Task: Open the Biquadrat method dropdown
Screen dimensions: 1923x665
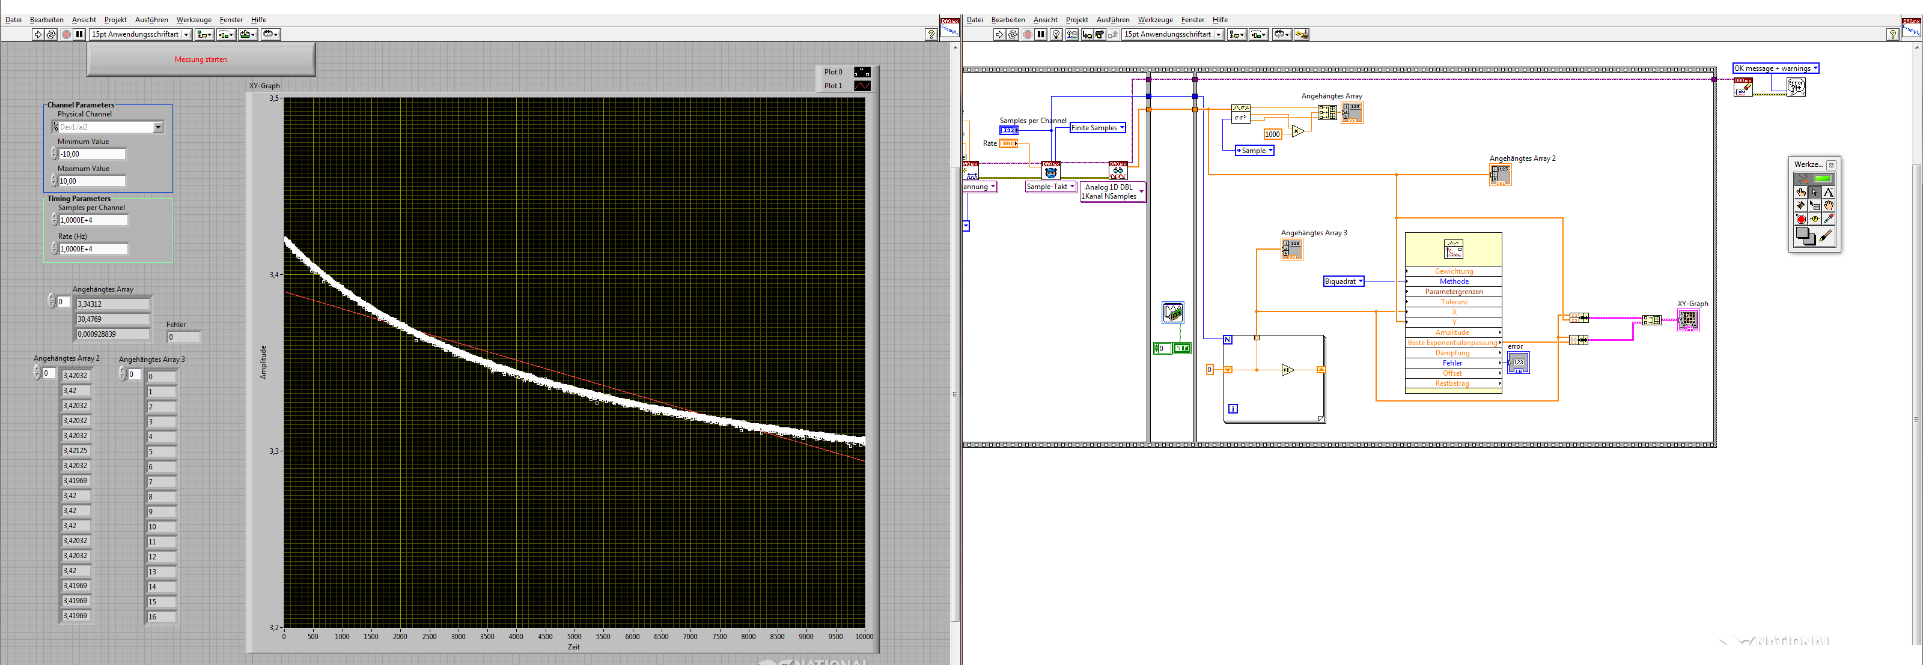Action: point(1360,282)
